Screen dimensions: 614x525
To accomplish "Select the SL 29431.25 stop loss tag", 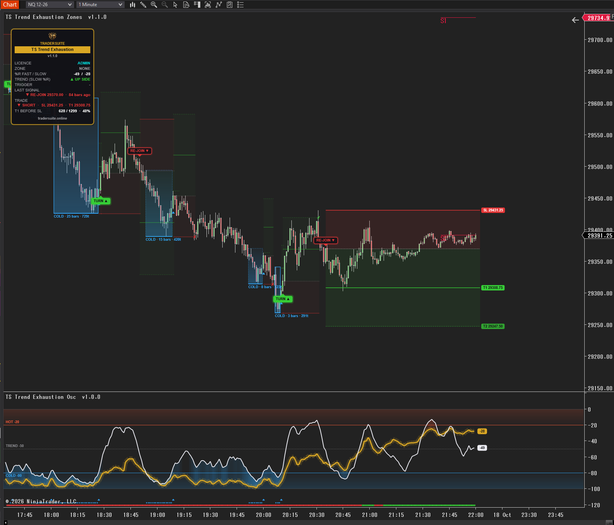I will [x=493, y=210].
